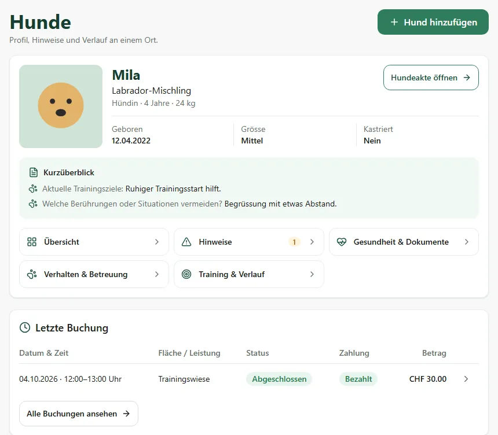This screenshot has width=498, height=435.
Task: Open booking details via the row chevron
Action: (466, 379)
